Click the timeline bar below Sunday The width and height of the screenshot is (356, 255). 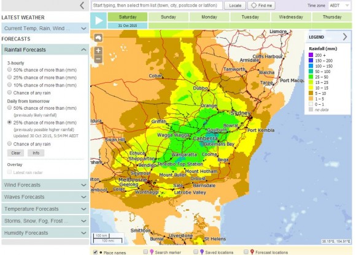[x=168, y=26]
